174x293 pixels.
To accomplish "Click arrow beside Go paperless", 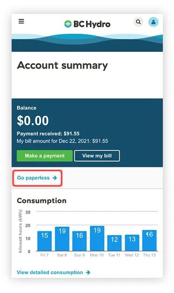I will [x=55, y=178].
